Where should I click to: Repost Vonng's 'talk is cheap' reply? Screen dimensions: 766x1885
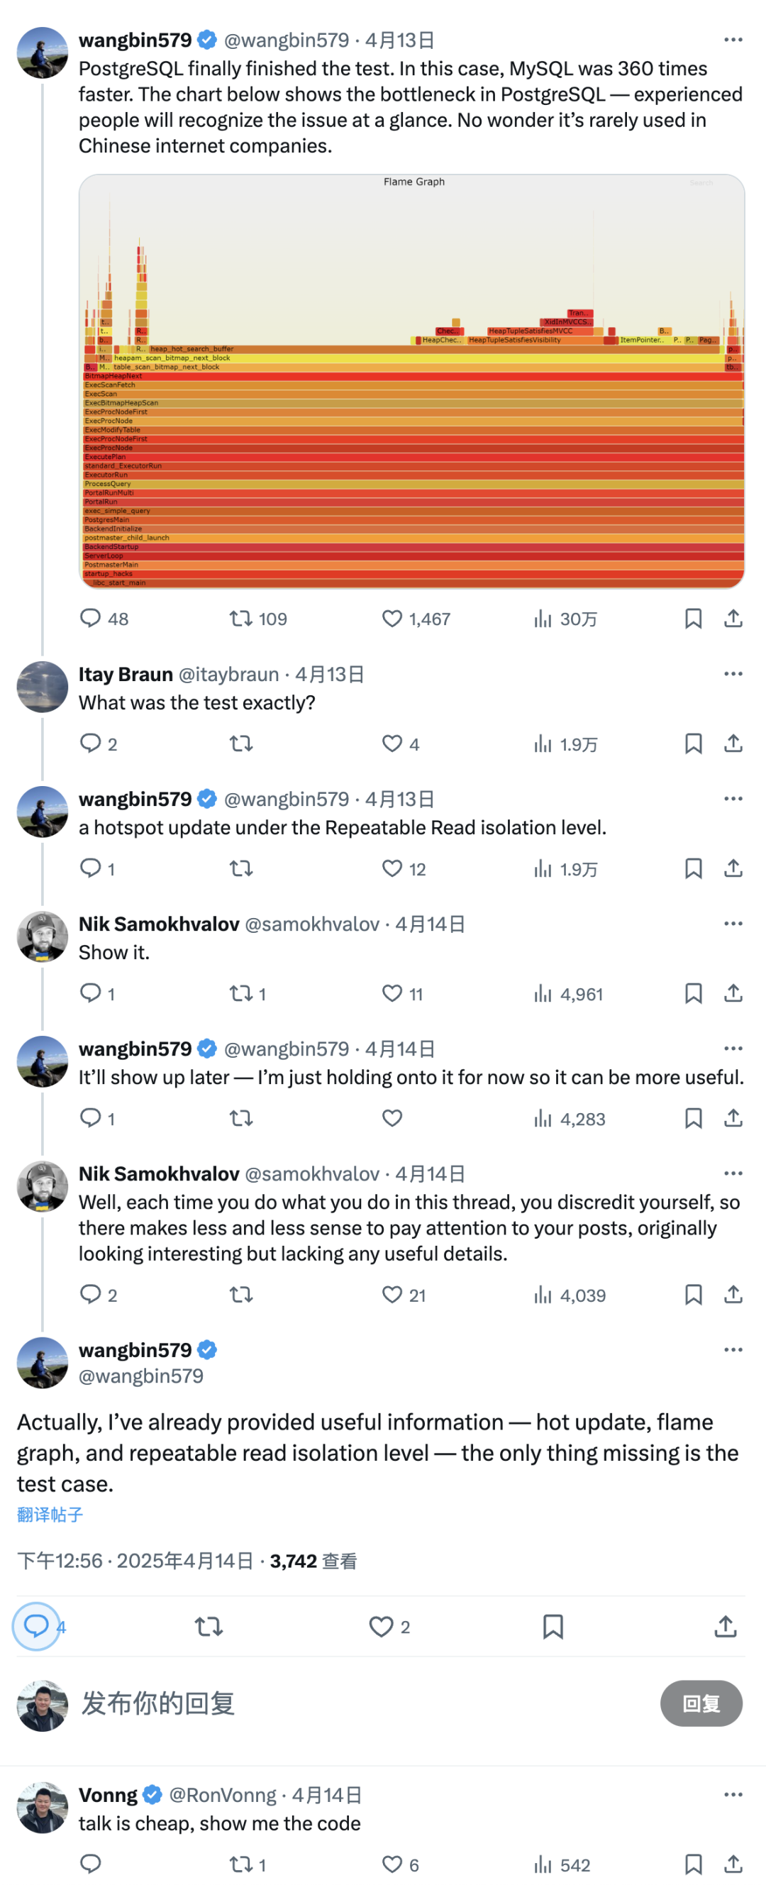pyautogui.click(x=240, y=1864)
